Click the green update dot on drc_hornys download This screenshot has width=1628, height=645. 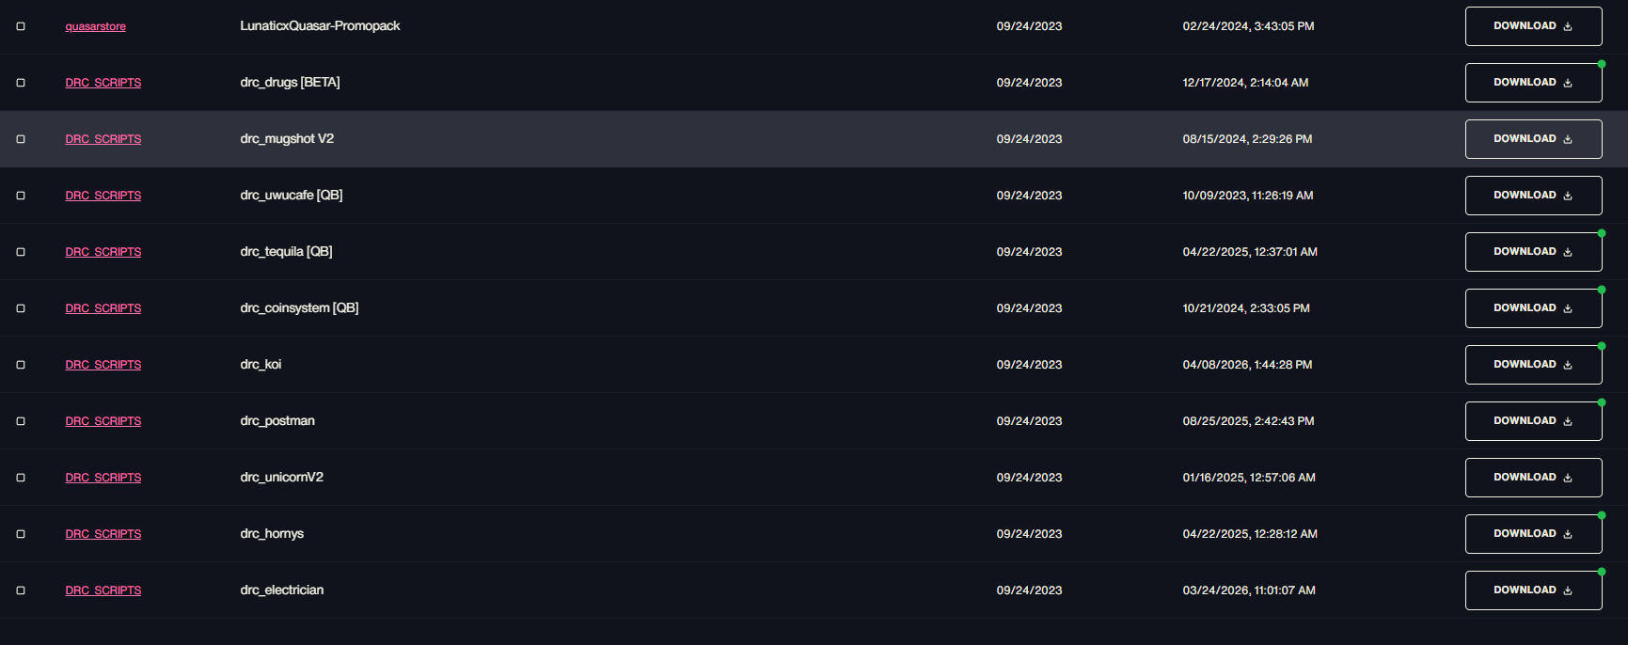(x=1602, y=515)
